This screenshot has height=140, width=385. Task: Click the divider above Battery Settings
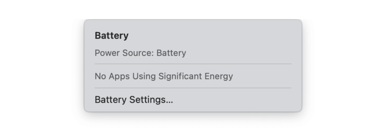pos(193,88)
